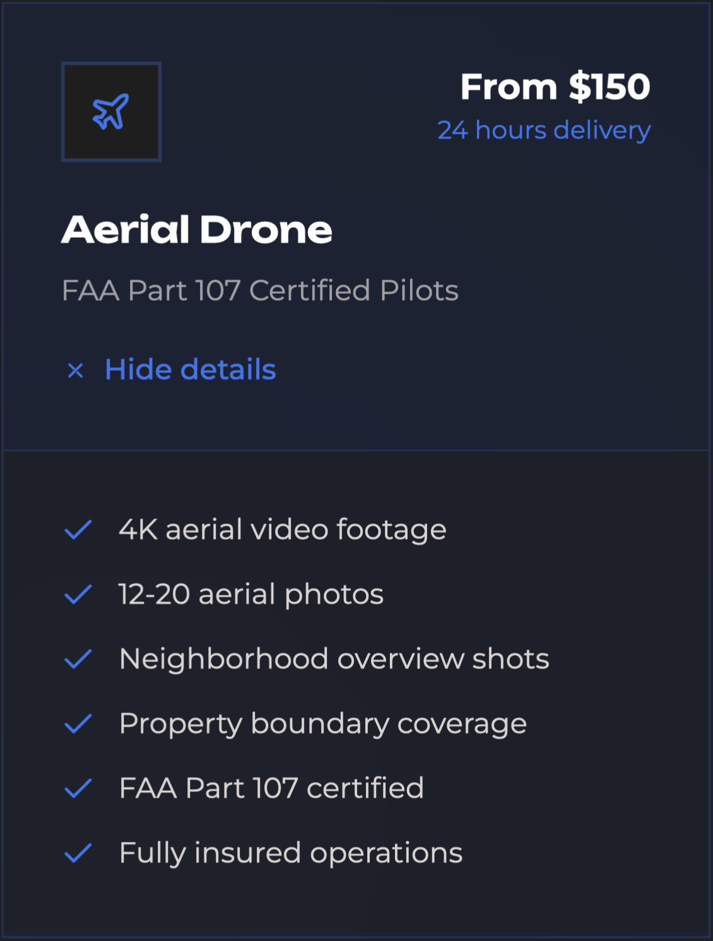
Task: Select Property boundary coverage feature text
Action: [322, 724]
